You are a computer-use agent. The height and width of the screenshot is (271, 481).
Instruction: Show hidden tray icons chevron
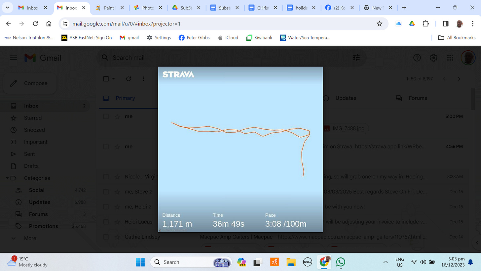click(x=385, y=262)
